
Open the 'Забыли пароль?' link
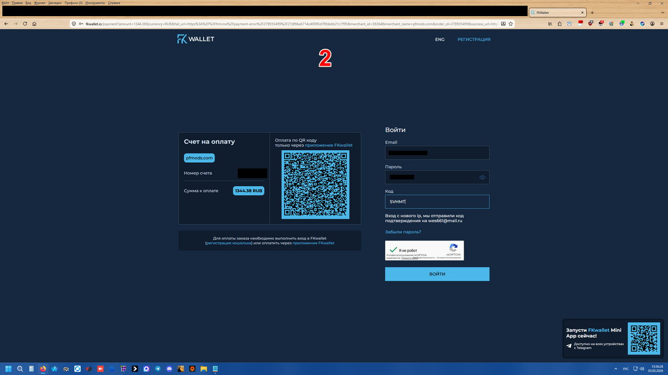(403, 232)
